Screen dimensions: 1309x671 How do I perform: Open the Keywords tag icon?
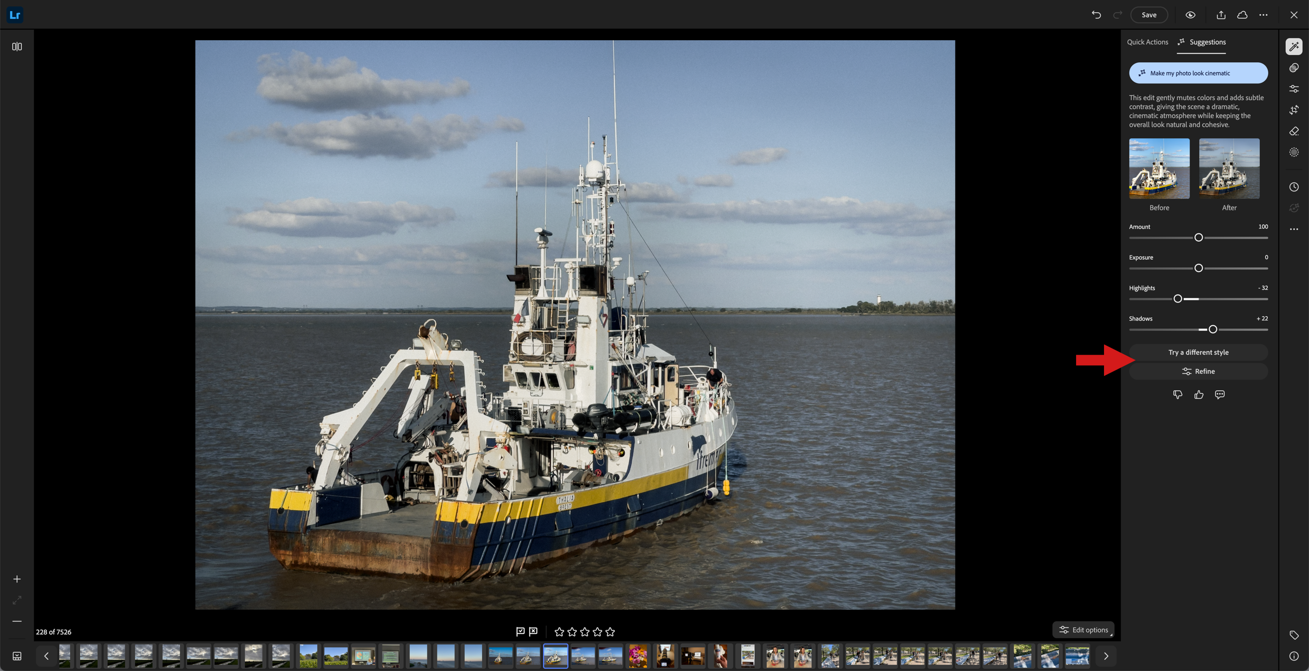[1294, 635]
